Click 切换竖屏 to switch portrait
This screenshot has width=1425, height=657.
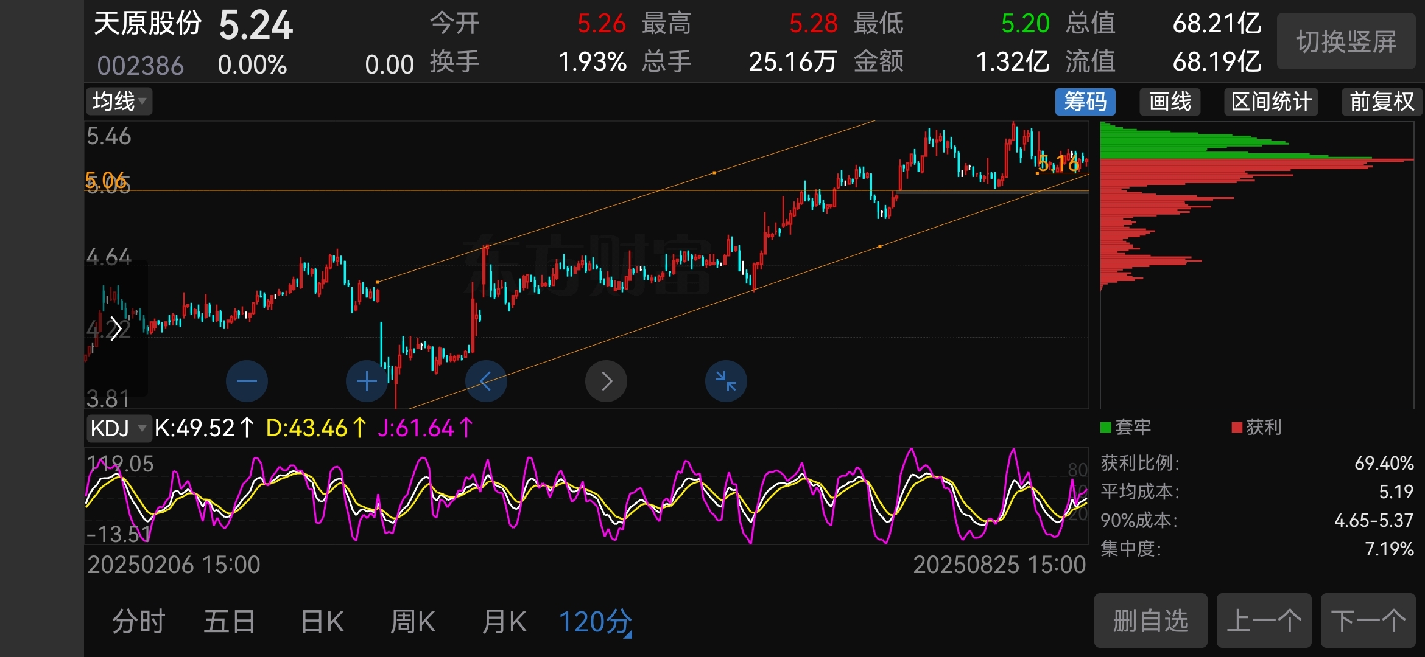[1346, 41]
